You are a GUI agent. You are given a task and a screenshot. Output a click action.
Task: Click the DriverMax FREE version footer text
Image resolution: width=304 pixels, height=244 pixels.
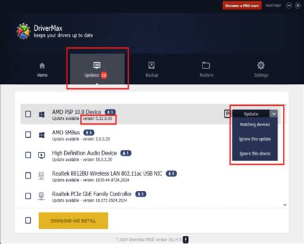coord(149,240)
